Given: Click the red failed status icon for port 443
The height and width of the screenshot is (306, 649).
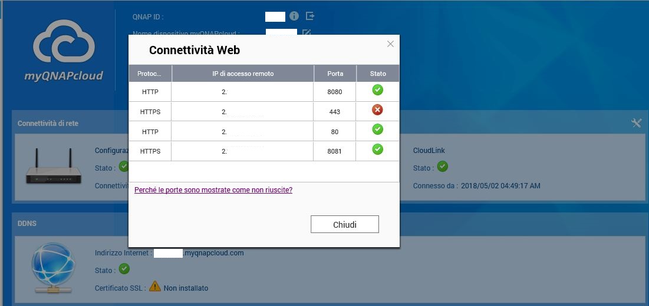Looking at the screenshot, I should click(x=378, y=110).
